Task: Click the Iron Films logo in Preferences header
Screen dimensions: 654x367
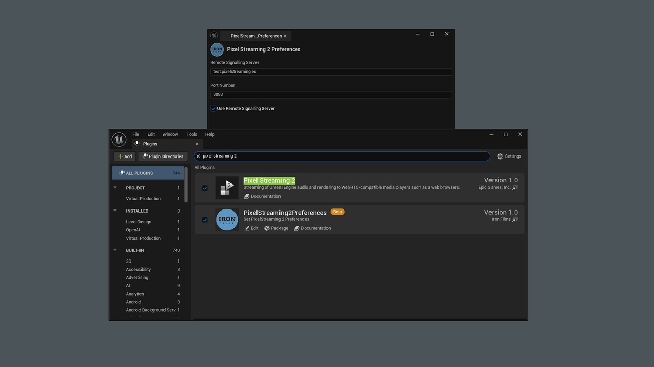Action: click(x=217, y=49)
